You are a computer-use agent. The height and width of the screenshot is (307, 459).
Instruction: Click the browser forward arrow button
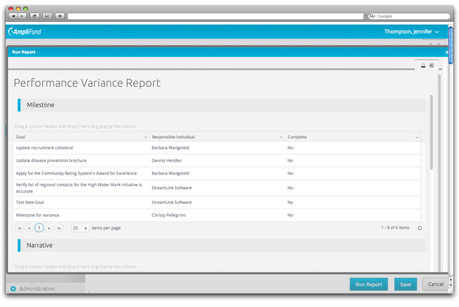pos(22,16)
